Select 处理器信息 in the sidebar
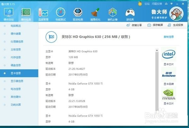189x128 pixels. point(19,42)
